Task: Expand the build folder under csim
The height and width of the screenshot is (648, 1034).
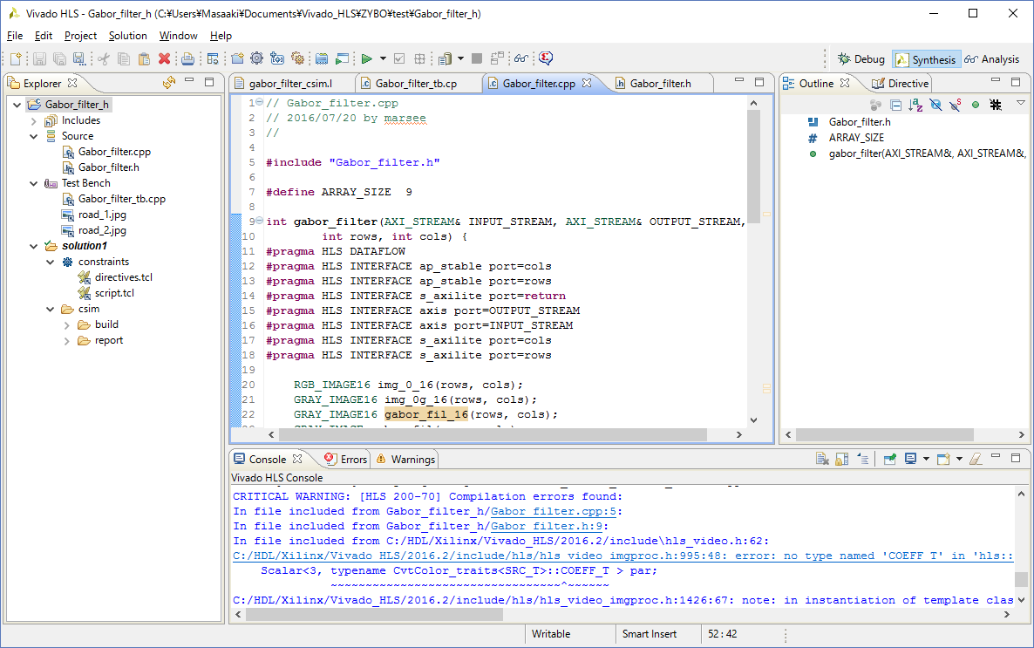Action: click(67, 324)
